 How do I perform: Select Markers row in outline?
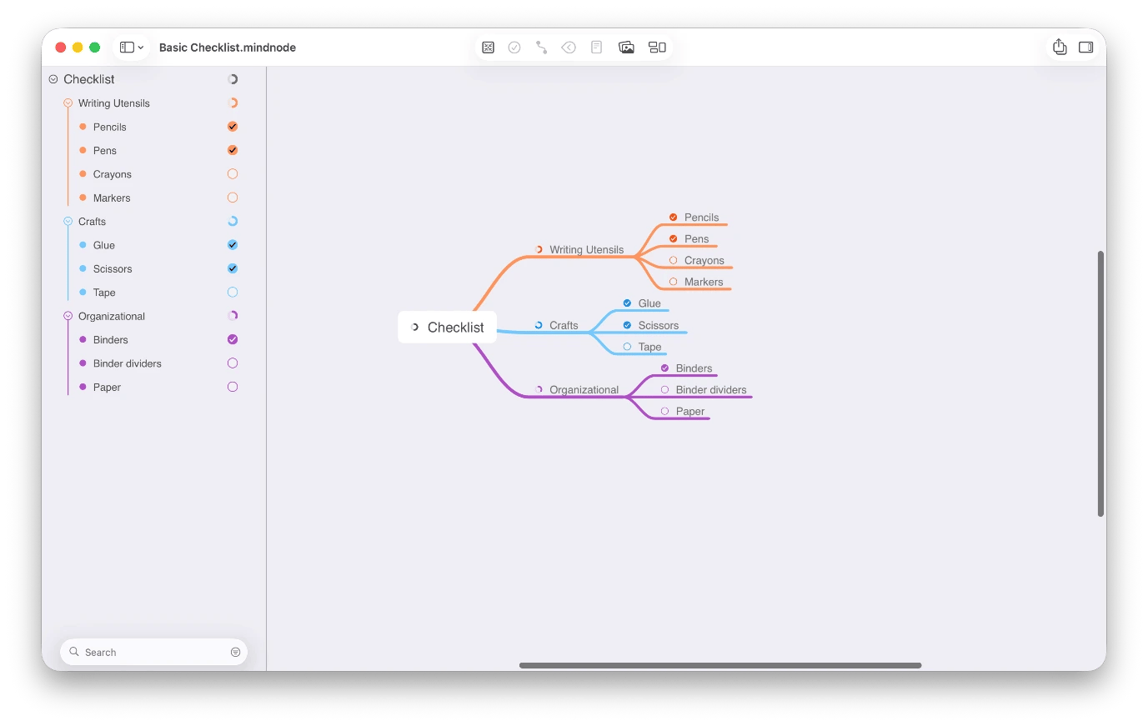[153, 198]
